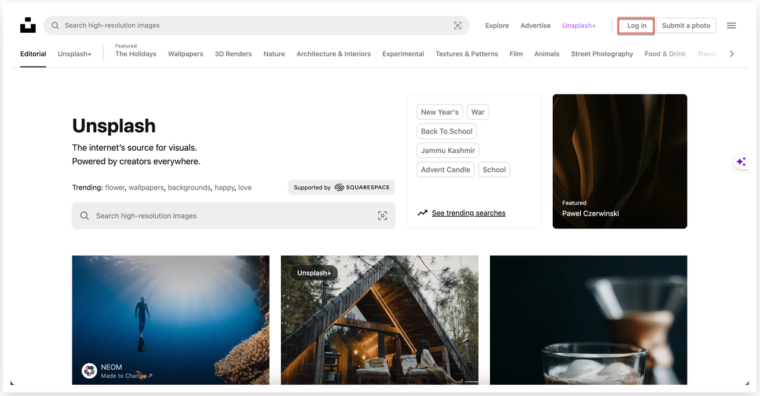This screenshot has width=760, height=396.
Task: Click the Unsplash logo icon
Action: [x=28, y=25]
